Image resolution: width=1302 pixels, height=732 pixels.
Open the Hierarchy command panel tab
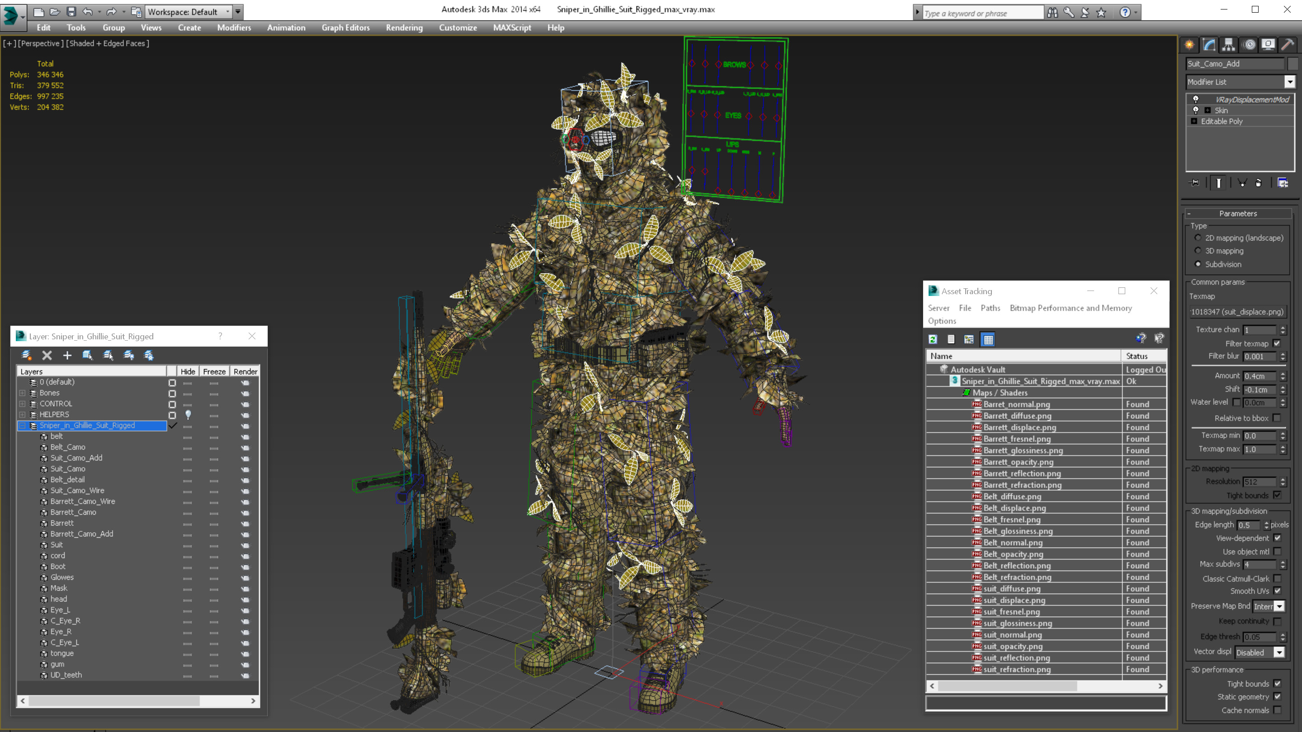[x=1229, y=44]
